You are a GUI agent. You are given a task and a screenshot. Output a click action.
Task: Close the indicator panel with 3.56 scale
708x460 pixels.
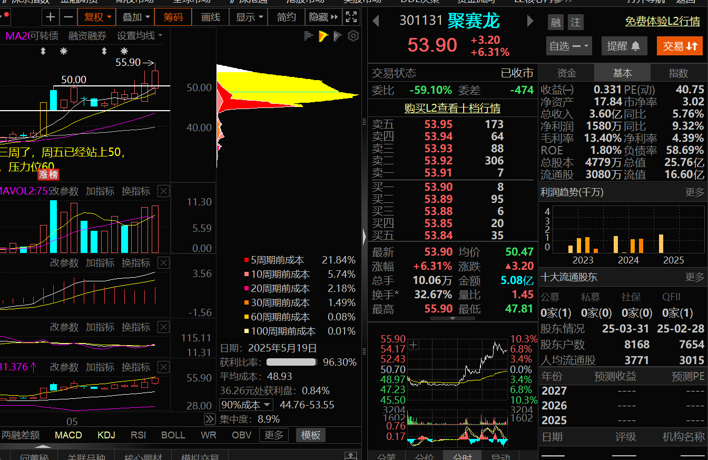pos(164,263)
